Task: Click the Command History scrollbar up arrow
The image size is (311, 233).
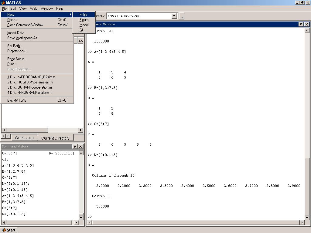Action: 81,153
